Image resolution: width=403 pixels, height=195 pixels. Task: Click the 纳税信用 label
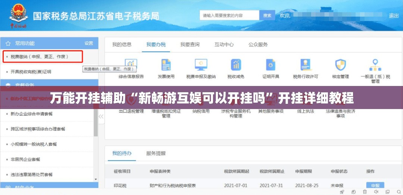[201, 111]
